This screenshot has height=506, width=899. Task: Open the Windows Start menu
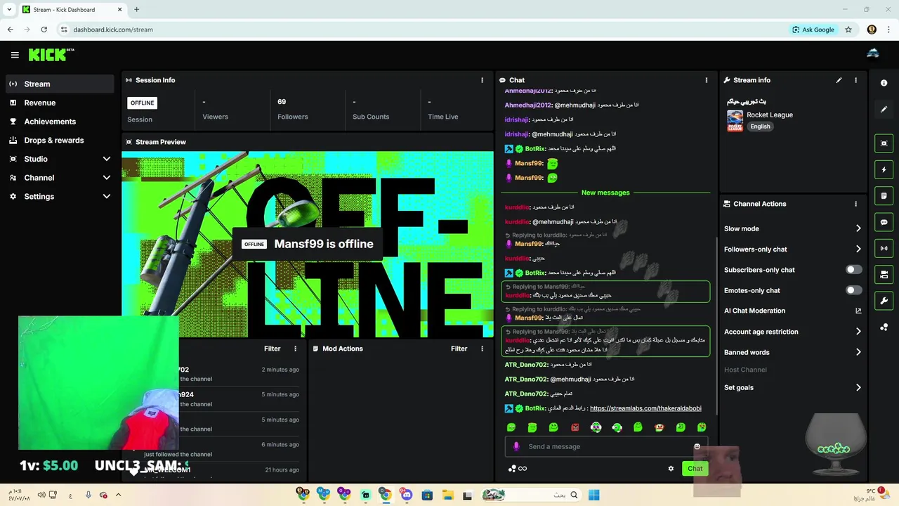[593, 495]
